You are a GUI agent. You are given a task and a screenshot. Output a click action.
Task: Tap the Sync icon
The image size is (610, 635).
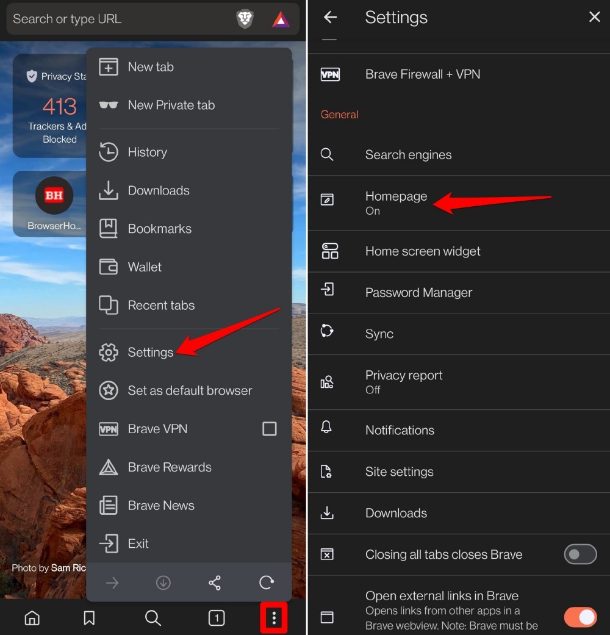(x=326, y=331)
